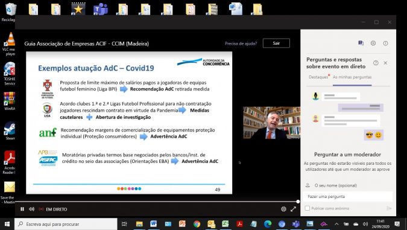Screen dimensions: 407x230
Task: Click the video progress bar handle
Action: click(298, 202)
